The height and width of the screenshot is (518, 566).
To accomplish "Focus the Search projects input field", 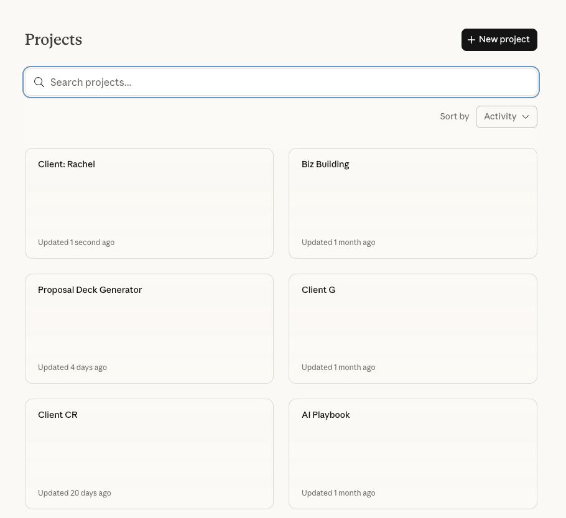I will click(x=286, y=82).
